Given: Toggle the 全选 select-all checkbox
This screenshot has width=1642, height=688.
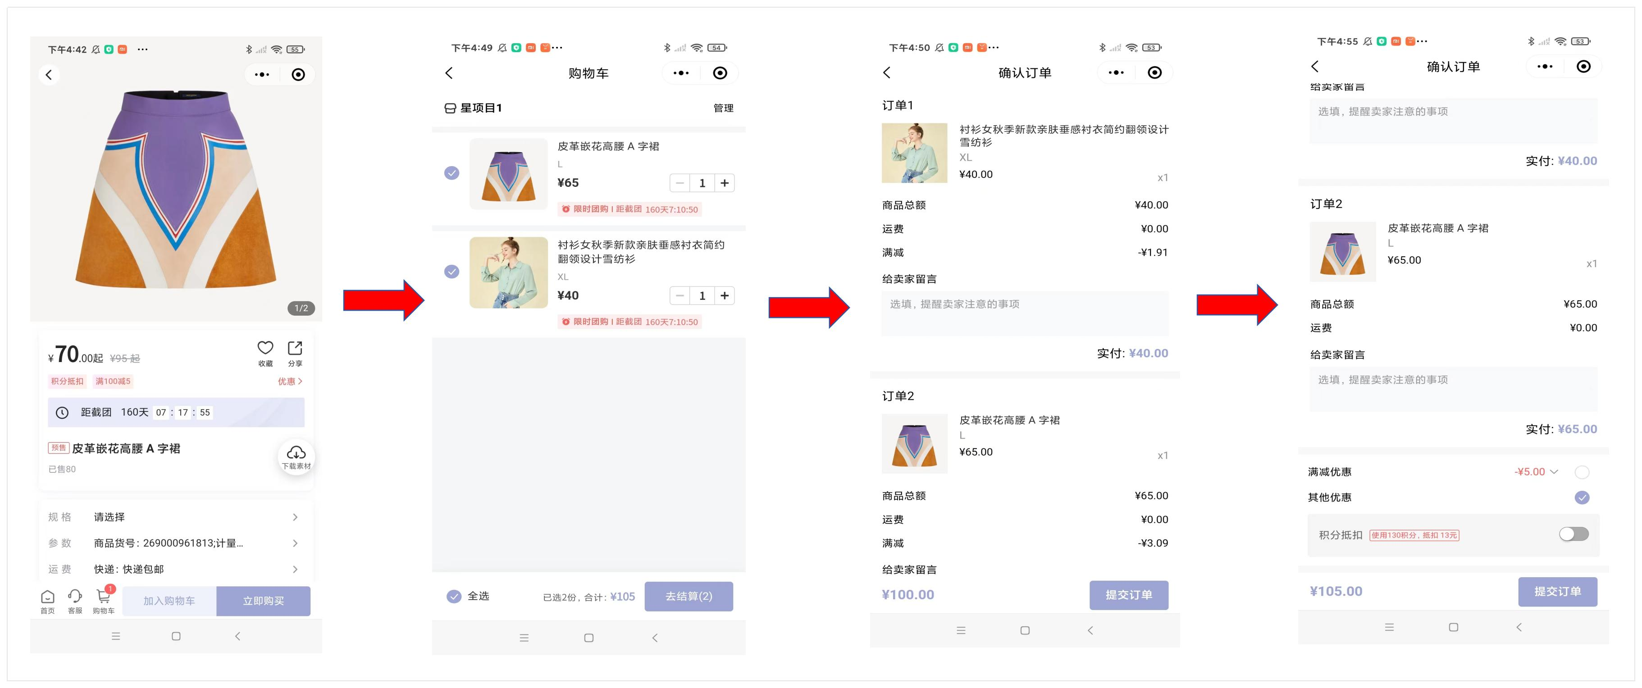Looking at the screenshot, I should [454, 596].
